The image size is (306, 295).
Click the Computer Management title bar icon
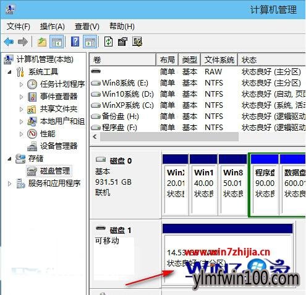[10, 10]
